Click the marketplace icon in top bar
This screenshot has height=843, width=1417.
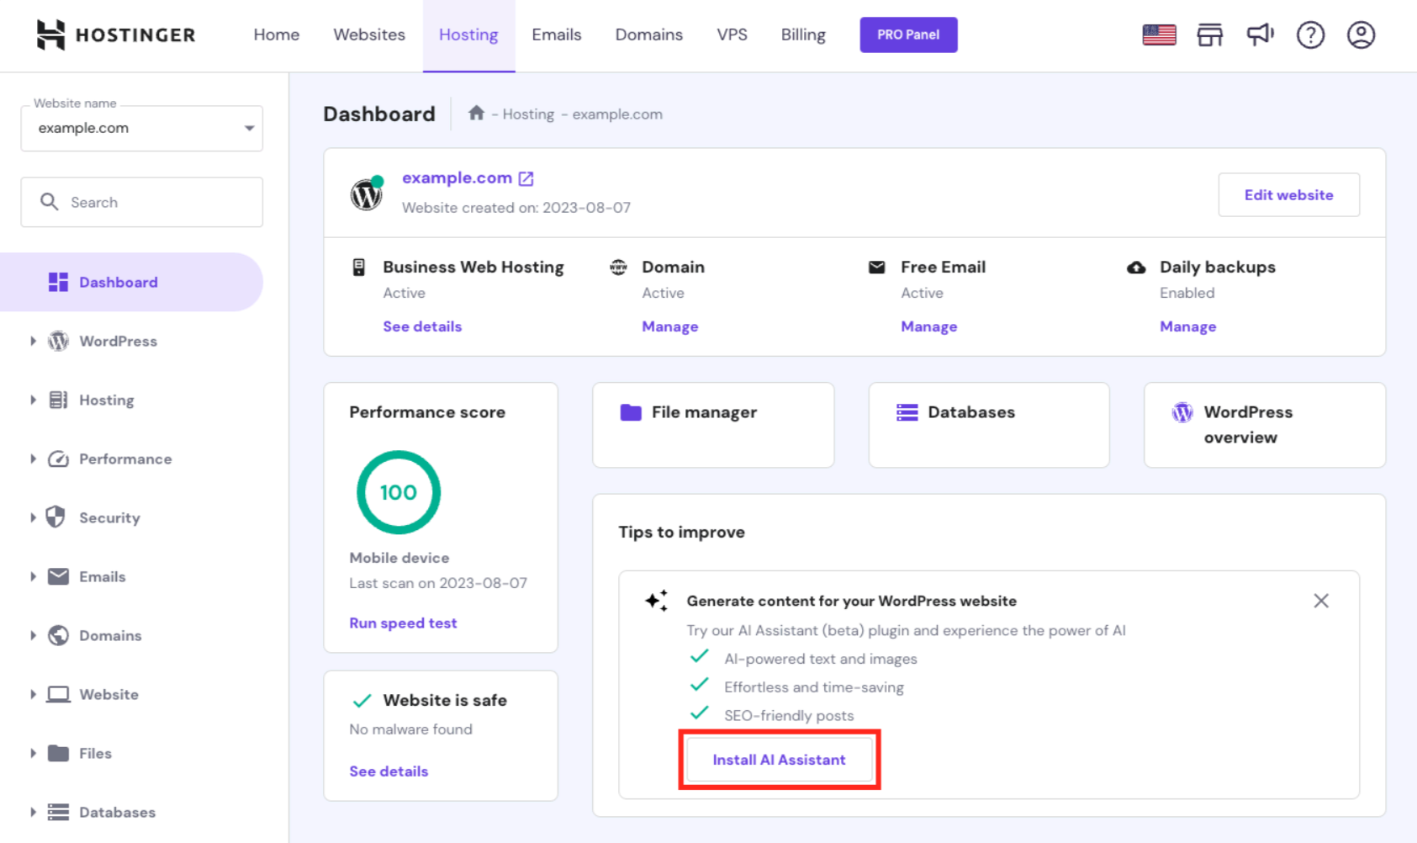(x=1209, y=34)
